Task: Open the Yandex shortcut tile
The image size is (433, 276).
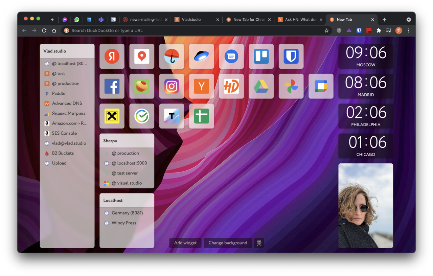Action: click(112, 56)
